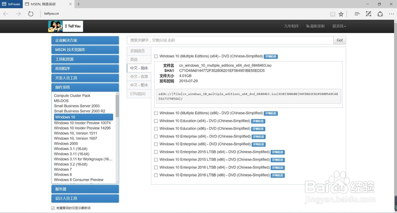Open the Hub lines icon
Screen dimensions: 397x213
pos(357,14)
